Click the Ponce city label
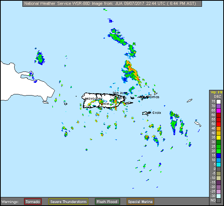 [x=104, y=104]
